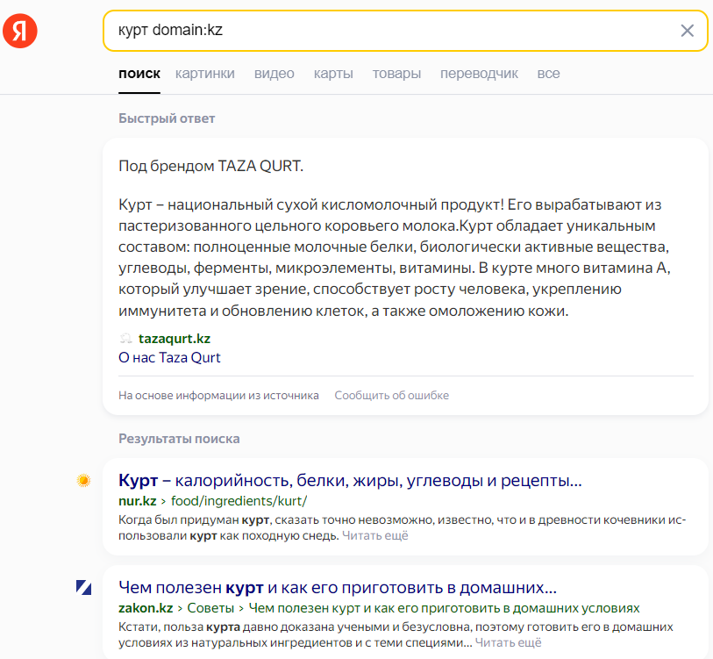Click the zakon.kz domain link
This screenshot has width=713, height=659.
146,608
